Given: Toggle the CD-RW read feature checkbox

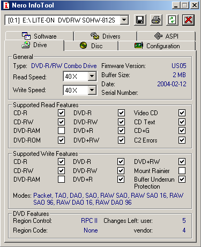Looking at the screenshot, I should pos(61,122).
